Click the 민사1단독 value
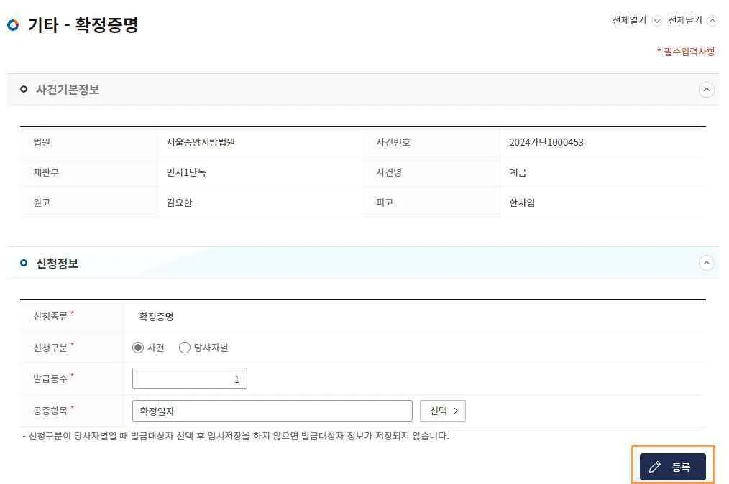729x484 pixels. tap(186, 172)
